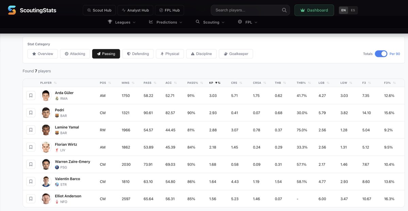Sort by PASS column arrows icon

(x=155, y=83)
